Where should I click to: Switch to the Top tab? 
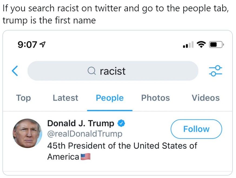click(x=24, y=98)
